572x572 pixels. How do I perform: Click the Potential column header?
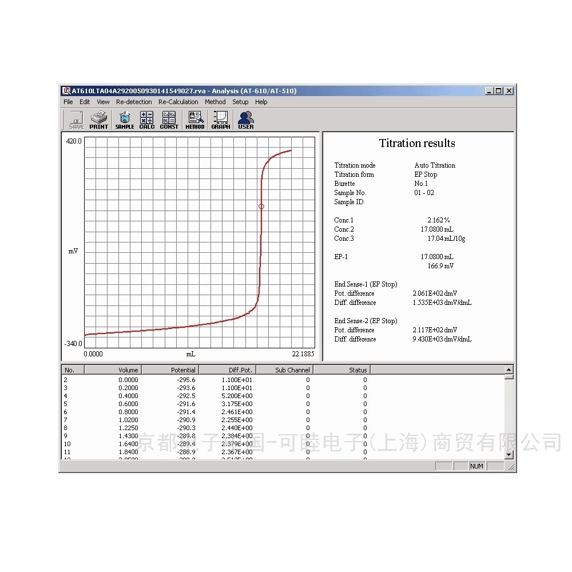tap(170, 370)
